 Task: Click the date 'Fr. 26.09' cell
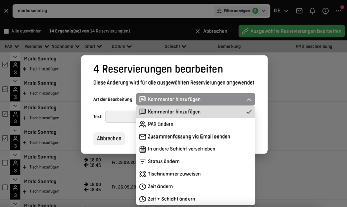click(x=124, y=187)
